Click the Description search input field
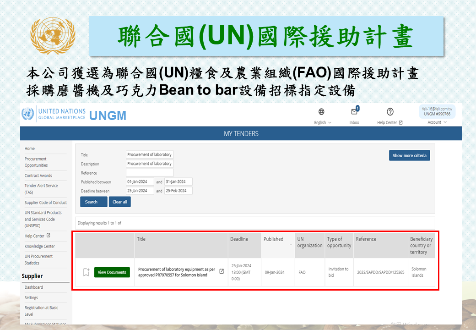The width and height of the screenshot is (476, 330). click(150, 164)
